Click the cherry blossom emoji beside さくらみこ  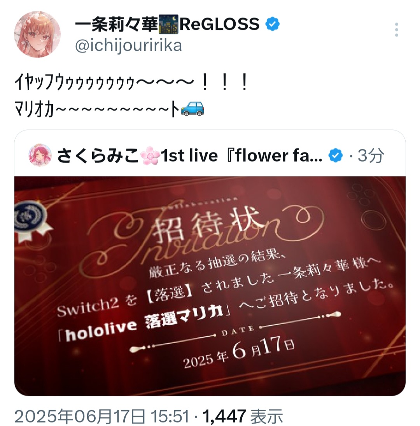[150, 155]
